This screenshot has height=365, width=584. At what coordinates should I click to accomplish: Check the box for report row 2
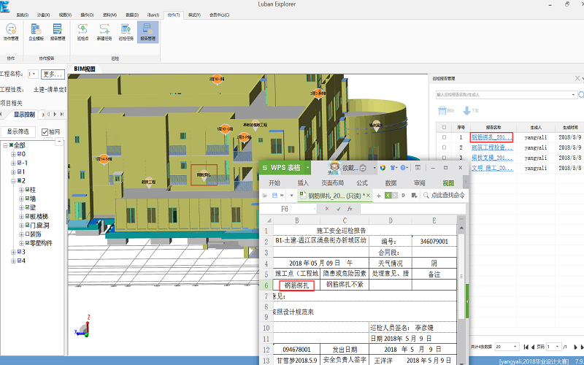pyautogui.click(x=444, y=147)
